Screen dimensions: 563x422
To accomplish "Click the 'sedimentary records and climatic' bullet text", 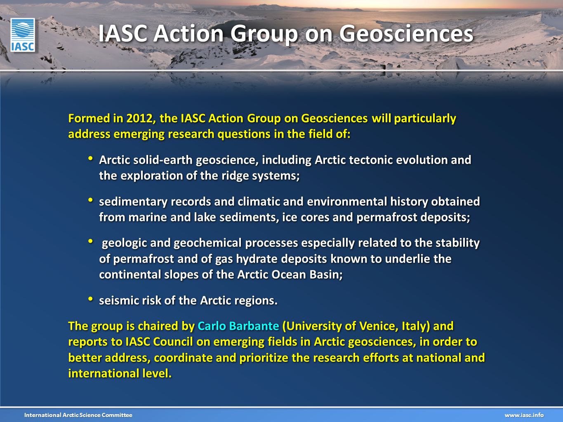I will (x=290, y=209).
